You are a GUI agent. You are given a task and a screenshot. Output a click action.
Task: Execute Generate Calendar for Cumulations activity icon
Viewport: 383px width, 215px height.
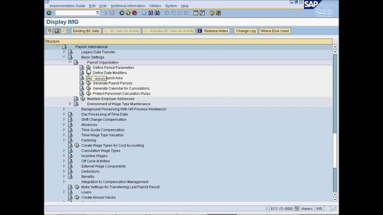coord(89,88)
